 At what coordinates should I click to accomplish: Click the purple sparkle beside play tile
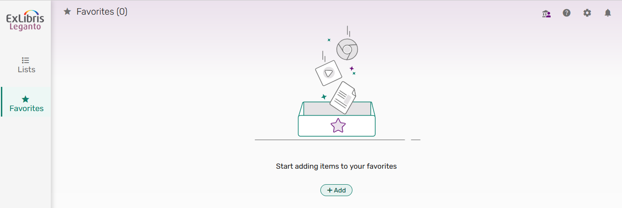(x=352, y=69)
